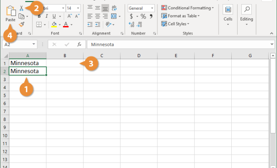Image resolution: width=277 pixels, height=168 pixels.
Task: Click the Cut scissors icon
Action: pos(21,8)
